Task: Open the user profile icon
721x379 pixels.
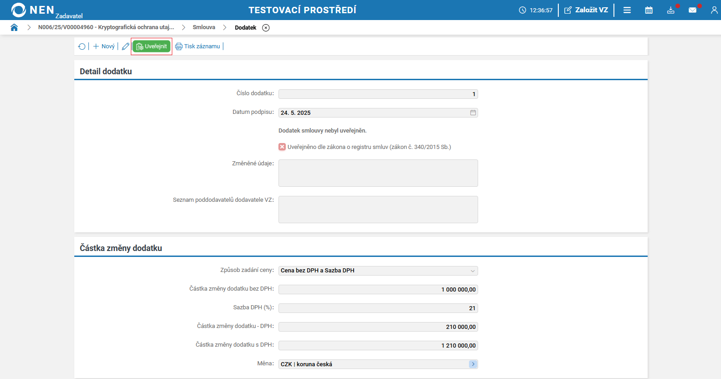Action: coord(714,10)
